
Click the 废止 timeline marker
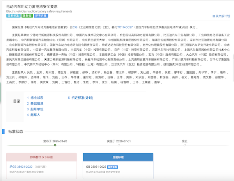point(182,145)
